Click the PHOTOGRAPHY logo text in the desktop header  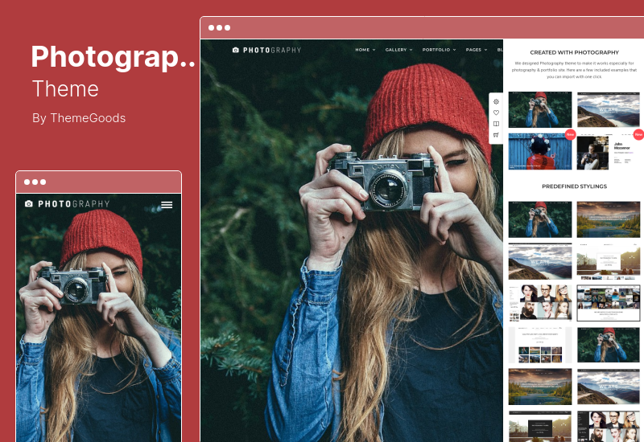[x=272, y=50]
